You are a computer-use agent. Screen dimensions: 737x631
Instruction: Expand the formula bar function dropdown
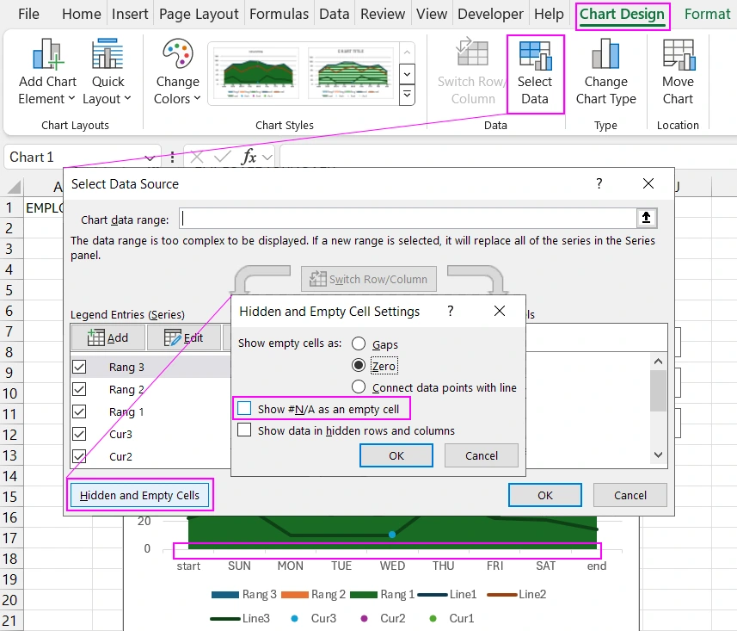click(267, 158)
